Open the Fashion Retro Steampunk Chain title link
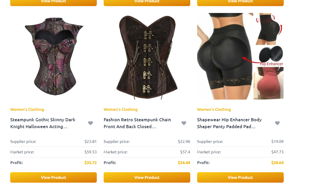 point(137,123)
